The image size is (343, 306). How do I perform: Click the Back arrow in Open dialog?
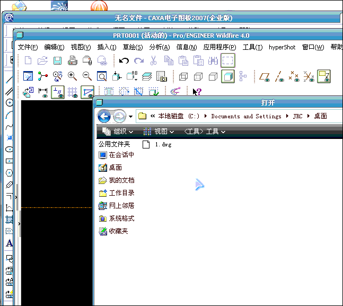[104, 116]
